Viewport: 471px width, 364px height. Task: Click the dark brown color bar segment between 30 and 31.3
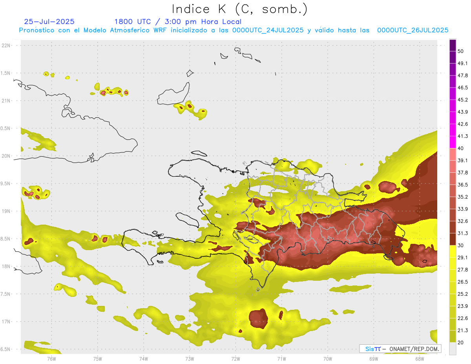click(453, 240)
